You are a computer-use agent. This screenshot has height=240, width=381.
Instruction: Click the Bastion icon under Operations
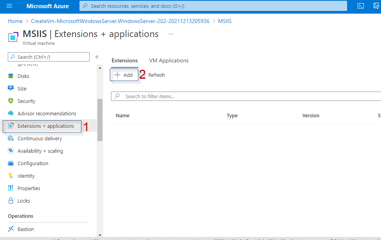click(11, 229)
